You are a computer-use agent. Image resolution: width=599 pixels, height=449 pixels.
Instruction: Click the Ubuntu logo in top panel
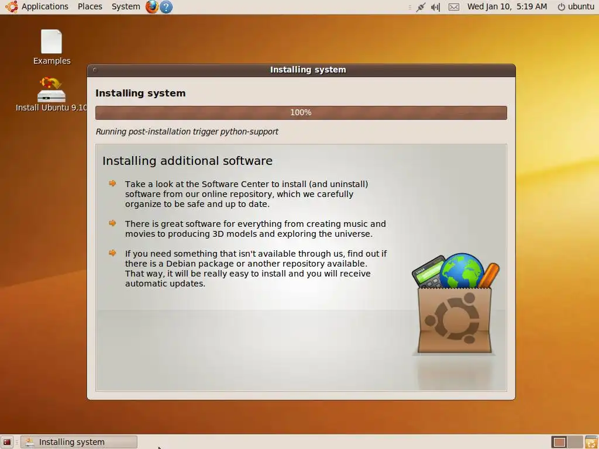[11, 6]
